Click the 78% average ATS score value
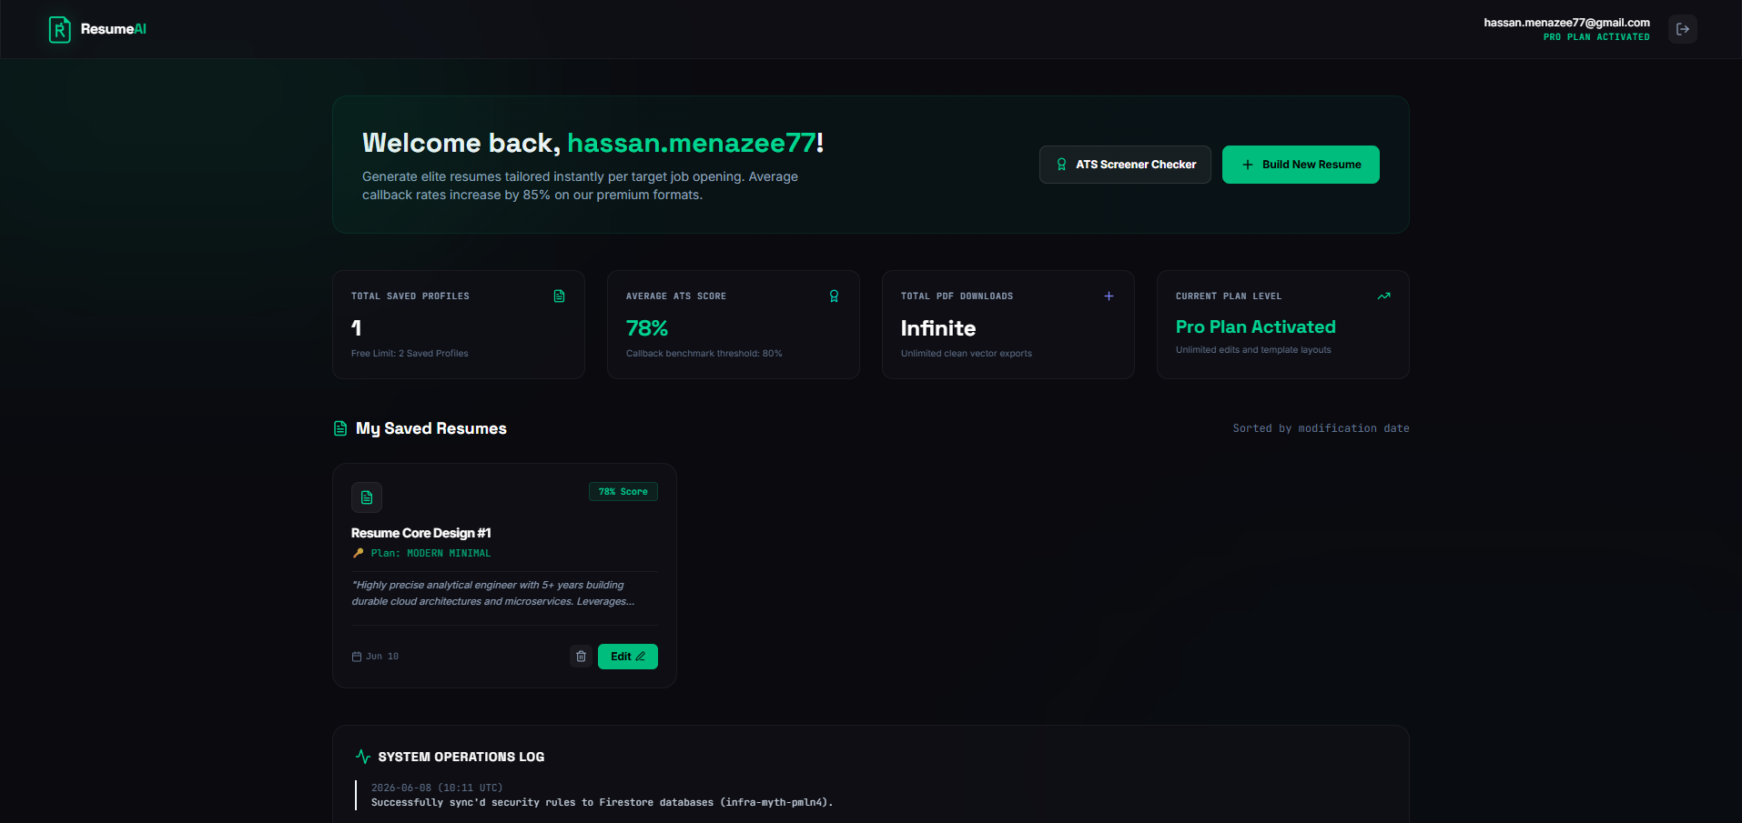The width and height of the screenshot is (1742, 823). [x=647, y=328]
